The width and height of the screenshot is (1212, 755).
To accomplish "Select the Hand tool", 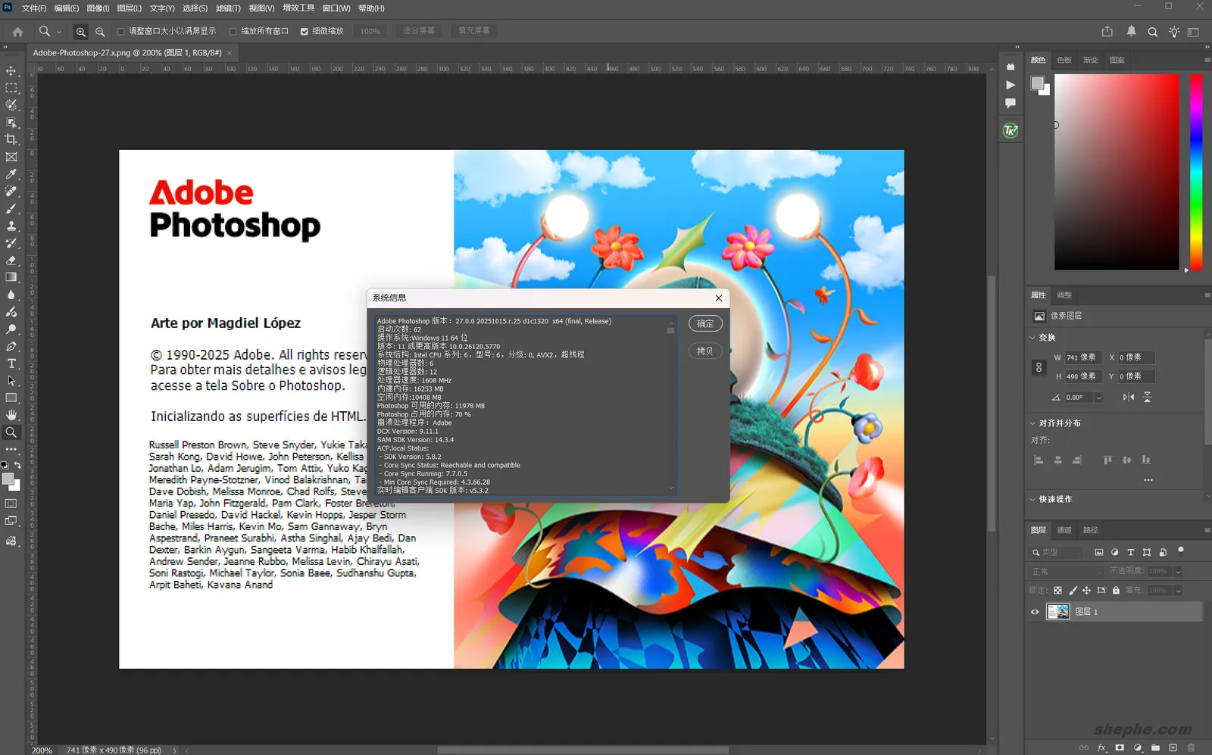I will point(11,413).
